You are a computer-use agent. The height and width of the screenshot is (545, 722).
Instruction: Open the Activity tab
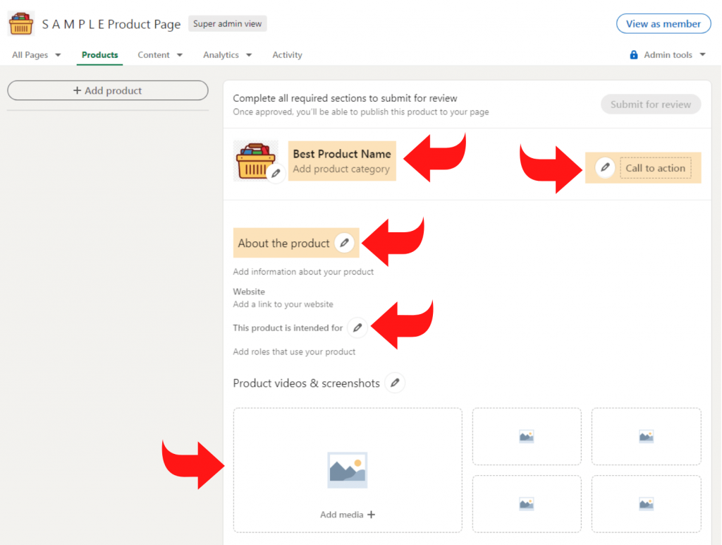[287, 54]
